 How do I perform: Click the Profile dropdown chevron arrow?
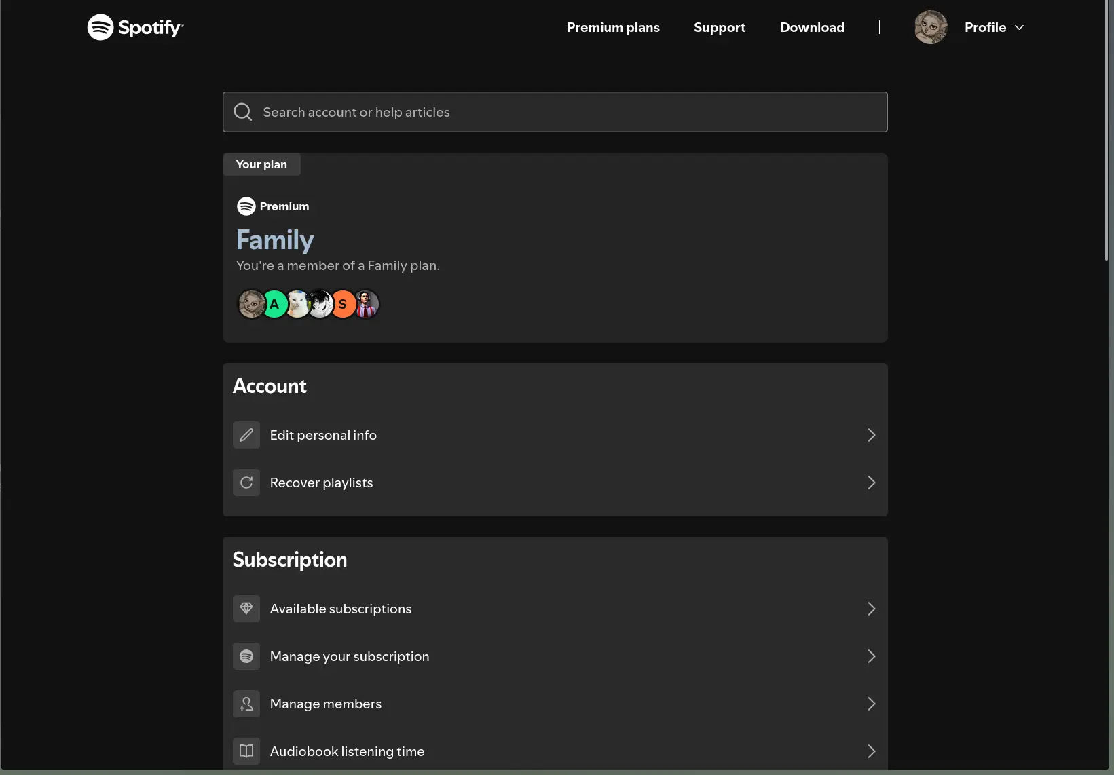1019,27
